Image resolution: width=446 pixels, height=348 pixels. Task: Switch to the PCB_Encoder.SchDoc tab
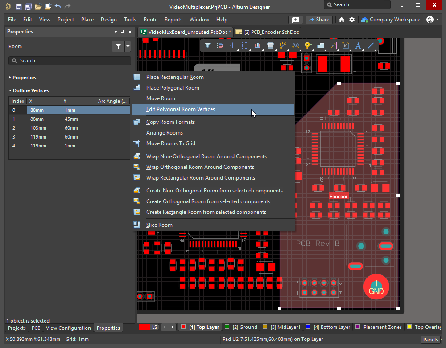[267, 32]
